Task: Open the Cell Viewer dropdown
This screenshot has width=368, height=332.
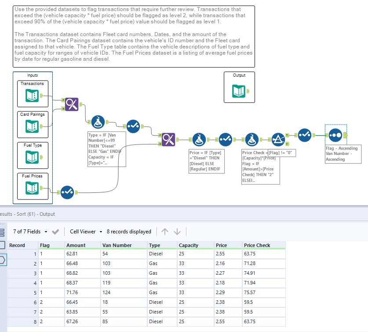Action: [86, 232]
